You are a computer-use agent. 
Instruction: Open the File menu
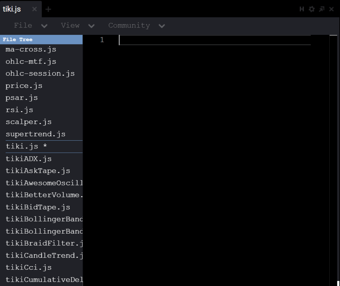[23, 25]
